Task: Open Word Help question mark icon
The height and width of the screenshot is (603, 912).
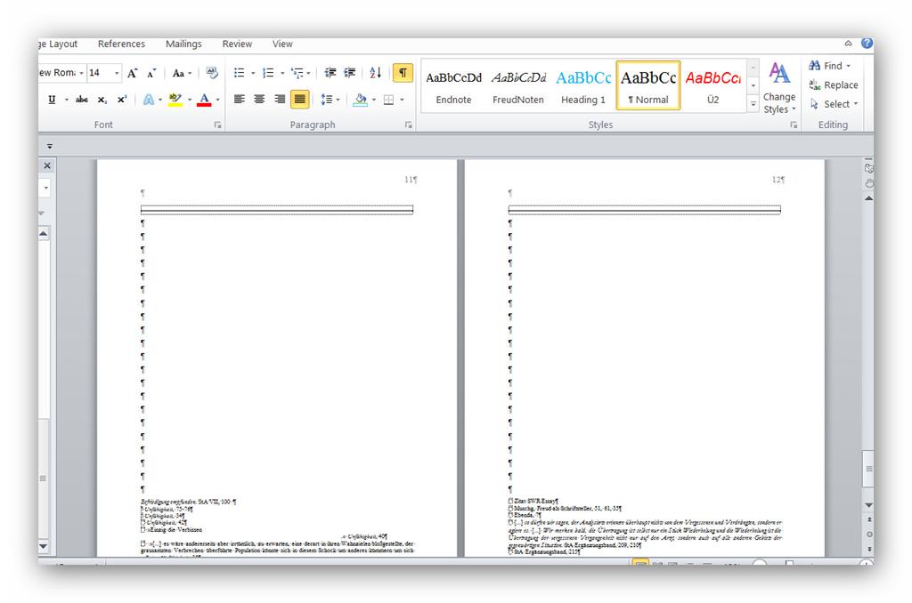Action: pos(867,43)
